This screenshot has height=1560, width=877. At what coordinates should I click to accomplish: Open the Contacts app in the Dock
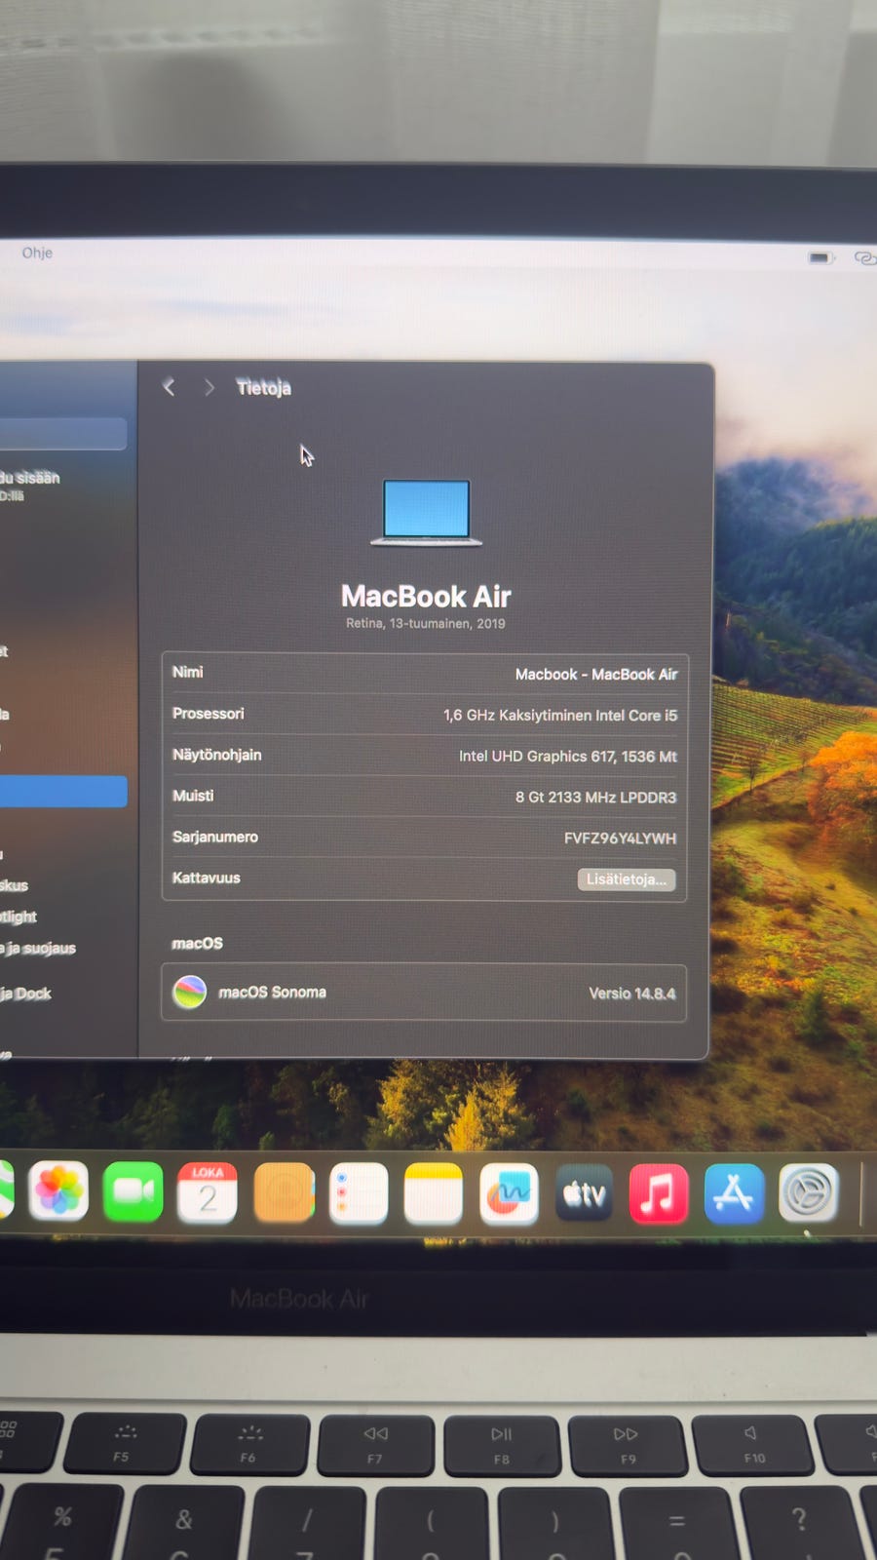pyautogui.click(x=284, y=1192)
